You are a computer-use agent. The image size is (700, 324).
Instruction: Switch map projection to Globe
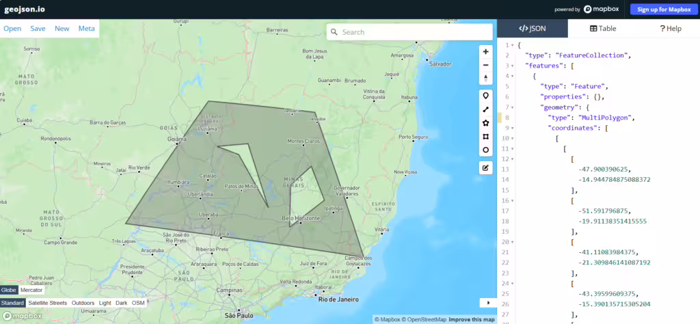9,290
